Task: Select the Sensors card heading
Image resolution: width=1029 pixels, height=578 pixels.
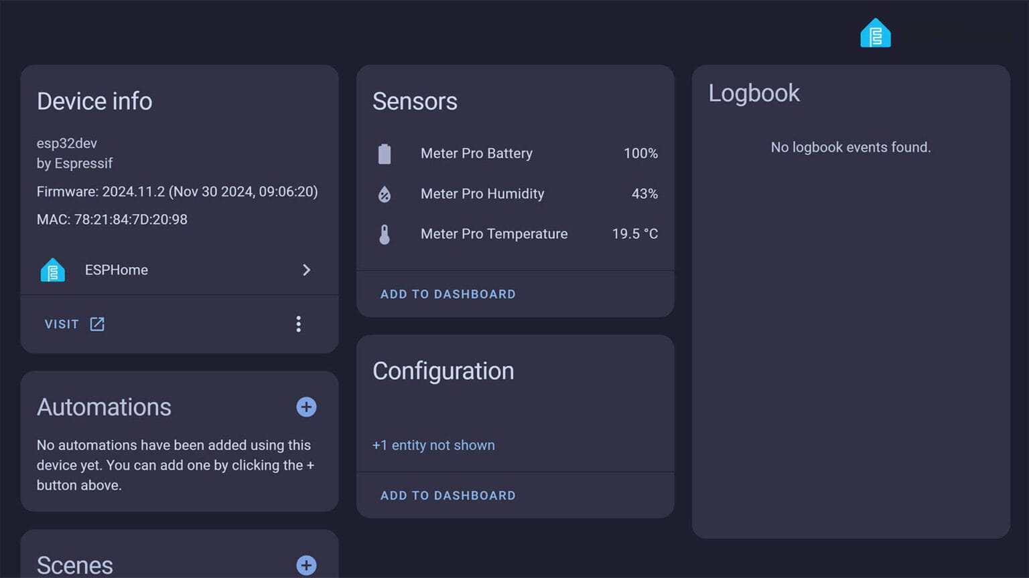Action: coord(415,101)
